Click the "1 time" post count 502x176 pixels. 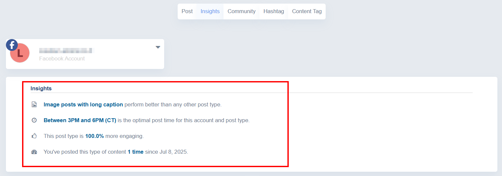[x=135, y=152]
